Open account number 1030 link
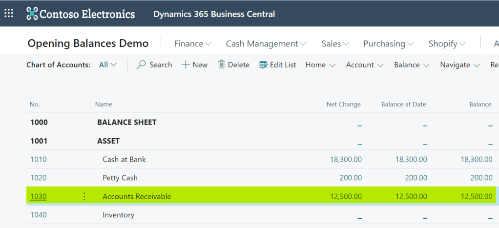 (39, 196)
